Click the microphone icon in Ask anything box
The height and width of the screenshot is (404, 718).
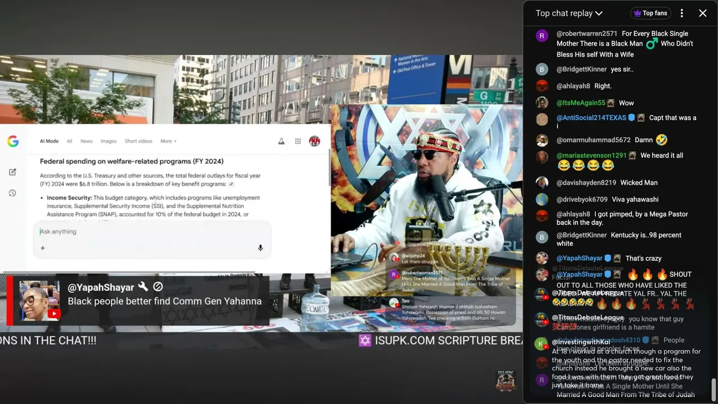pyautogui.click(x=260, y=248)
